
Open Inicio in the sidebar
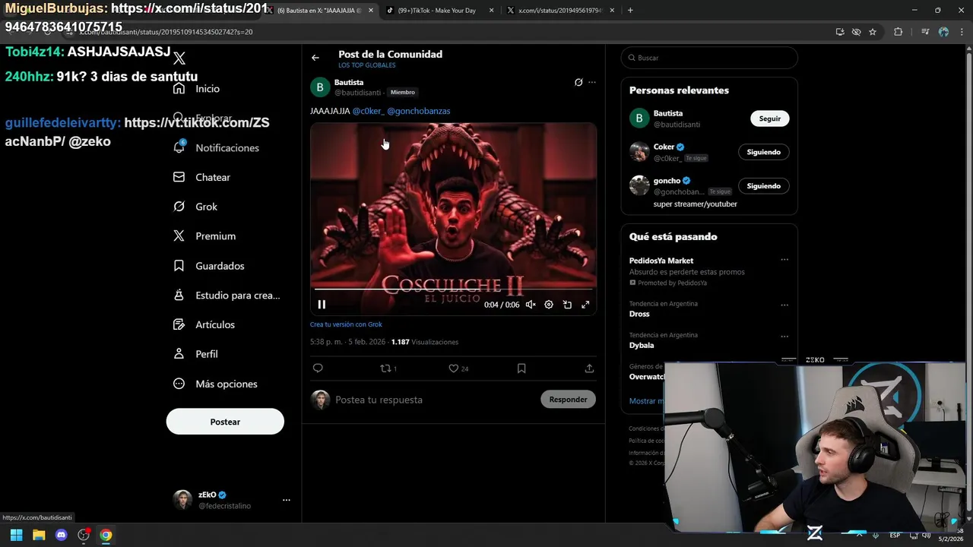[196, 89]
